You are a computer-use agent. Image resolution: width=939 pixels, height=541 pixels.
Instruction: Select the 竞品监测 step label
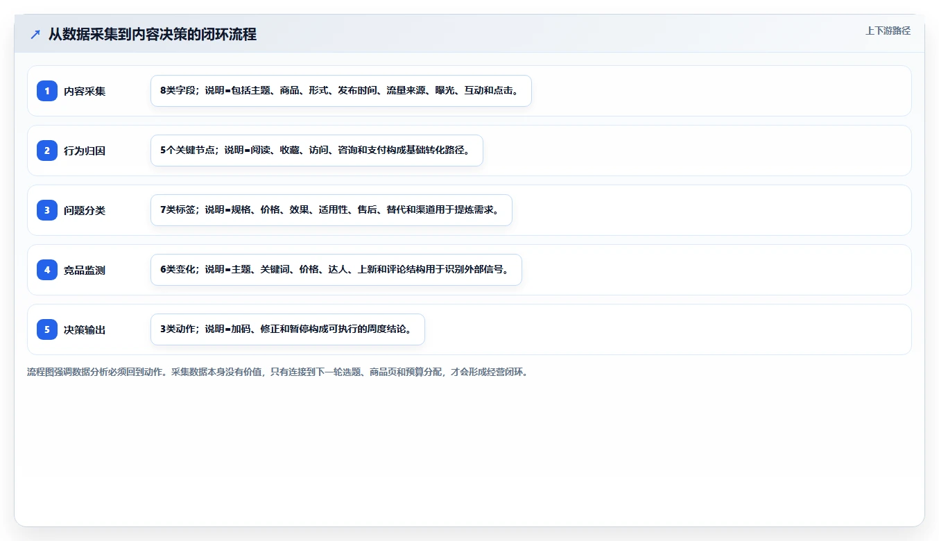(x=85, y=270)
